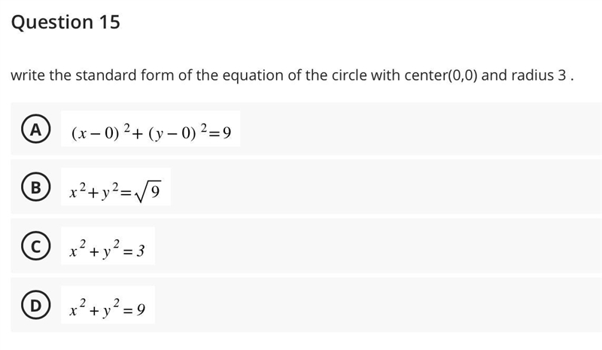Viewport: 602px width, 350px height.
Task: Select answer option B circle
Action: pyautogui.click(x=35, y=187)
